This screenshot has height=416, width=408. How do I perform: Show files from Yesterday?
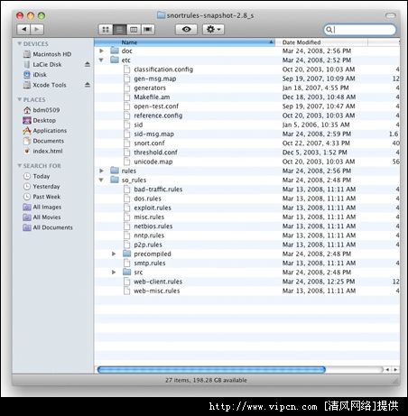coord(46,187)
